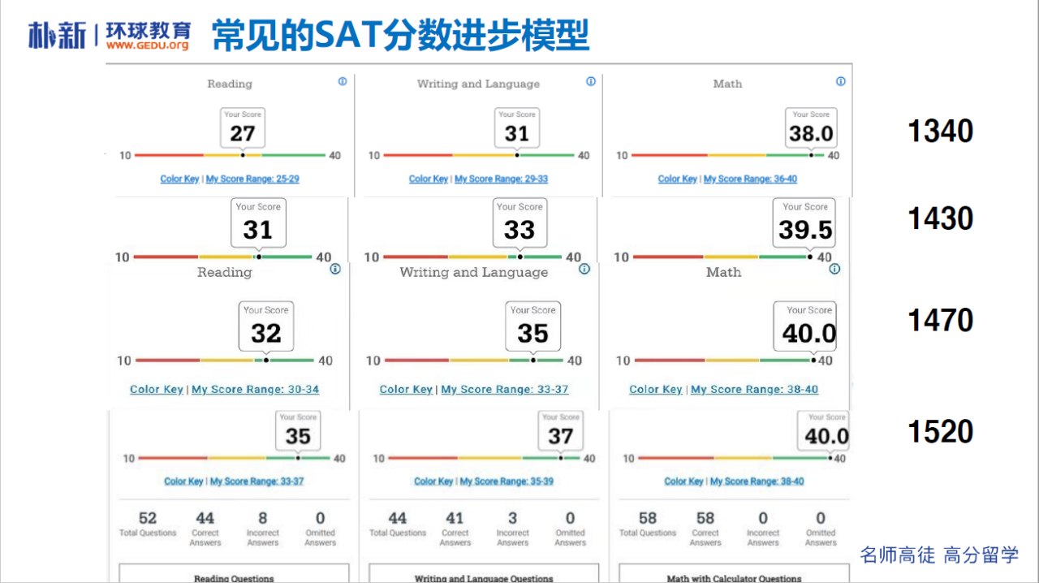Click Color Key beside score range 35-39

(433, 482)
